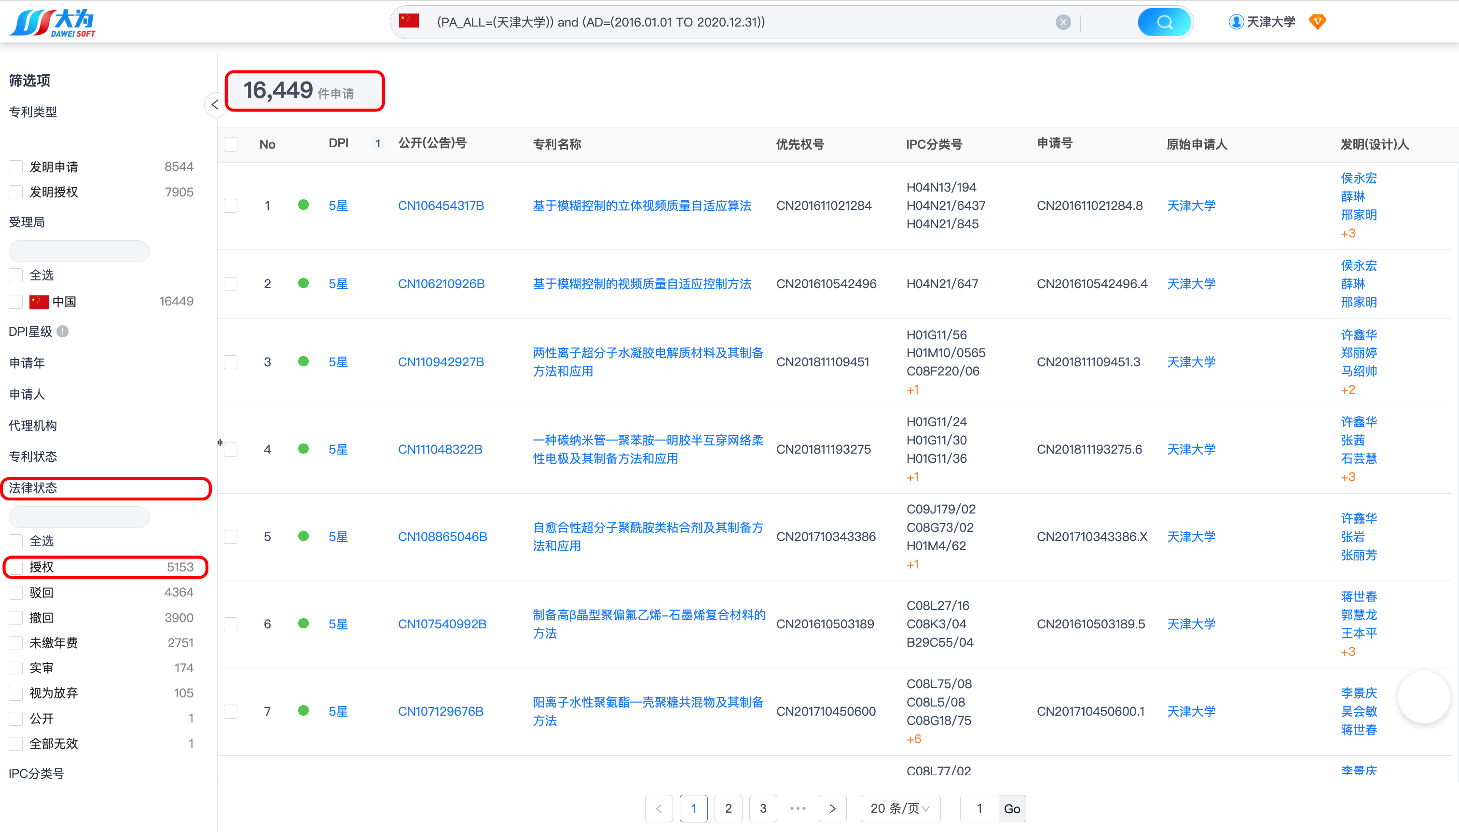This screenshot has height=832, width=1459.
Task: Go to next results page arrow
Action: pos(832,808)
